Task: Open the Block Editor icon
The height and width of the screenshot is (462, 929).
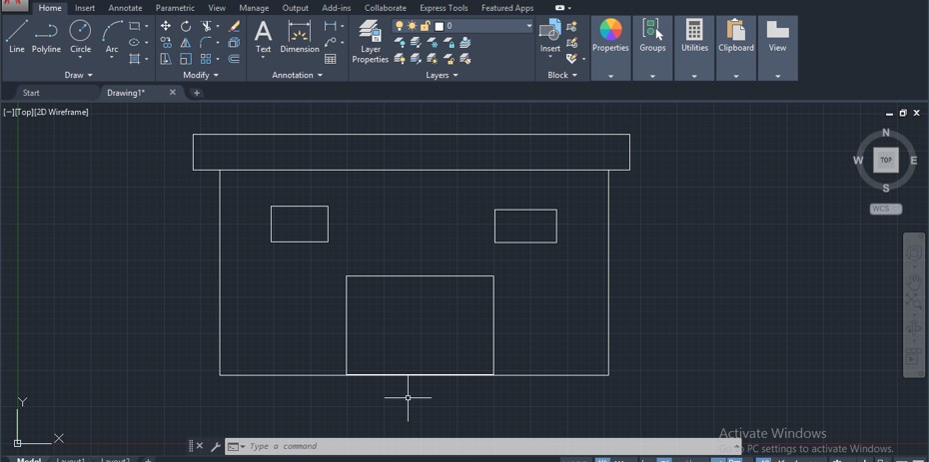Action: tap(571, 43)
